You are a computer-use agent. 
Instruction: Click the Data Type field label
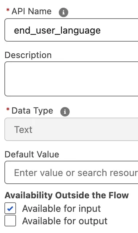(32, 111)
